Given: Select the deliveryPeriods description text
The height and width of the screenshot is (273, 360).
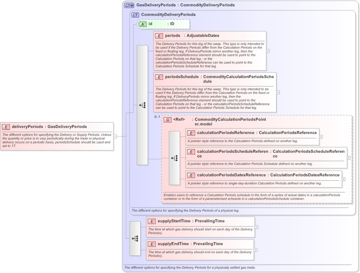Looking at the screenshot, I should pyautogui.click(x=57, y=141).
